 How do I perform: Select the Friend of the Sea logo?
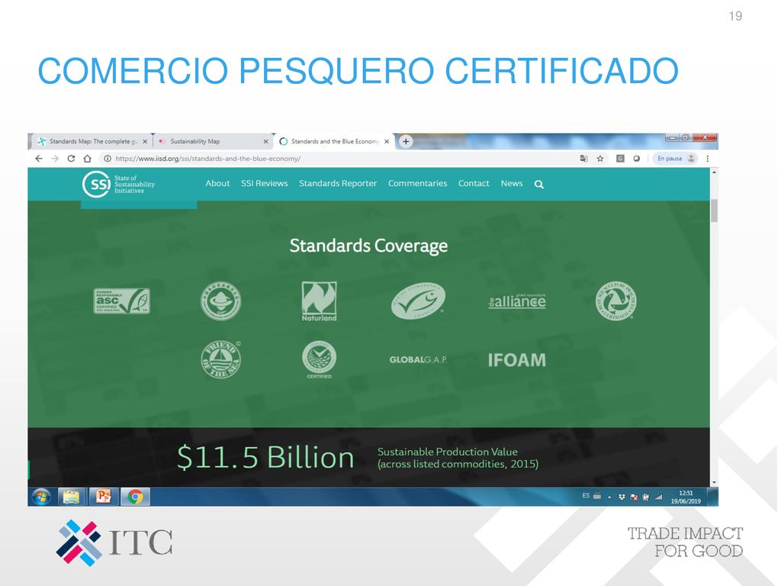pos(220,359)
